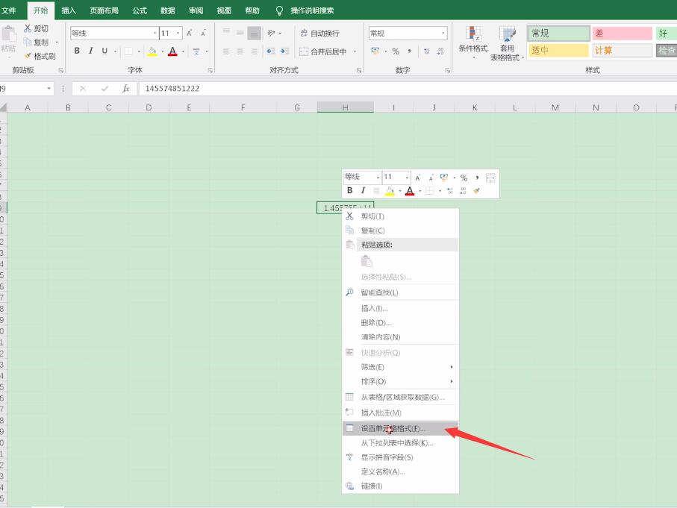This screenshot has width=677, height=508.
Task: Open the number format (常规) dropdown
Action: [x=443, y=34]
